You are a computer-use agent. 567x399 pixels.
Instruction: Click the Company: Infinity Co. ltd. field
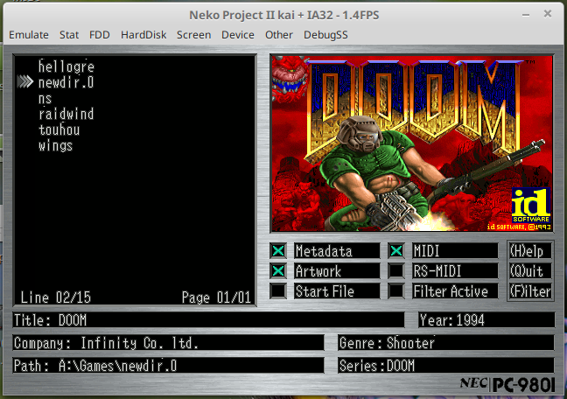pyautogui.click(x=169, y=343)
